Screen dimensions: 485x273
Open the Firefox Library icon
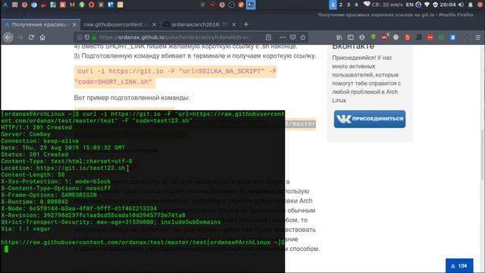coord(339,37)
